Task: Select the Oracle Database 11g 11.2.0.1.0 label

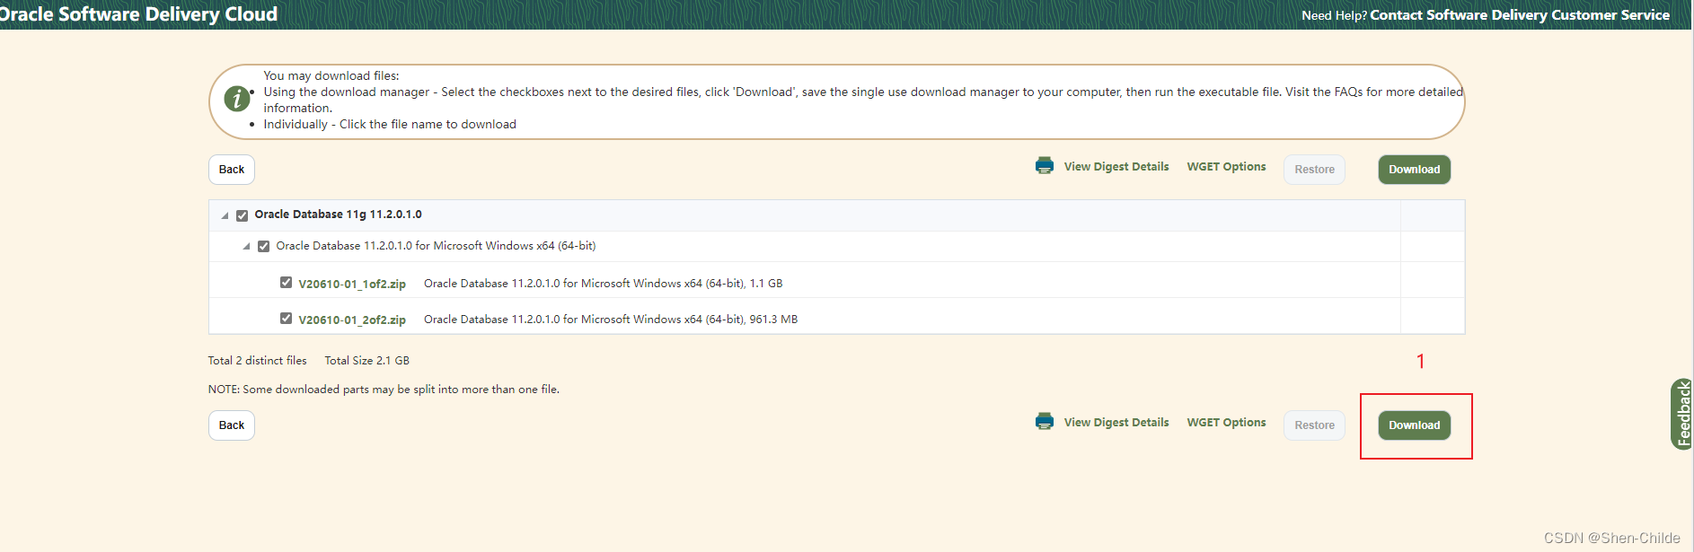Action: click(x=338, y=215)
